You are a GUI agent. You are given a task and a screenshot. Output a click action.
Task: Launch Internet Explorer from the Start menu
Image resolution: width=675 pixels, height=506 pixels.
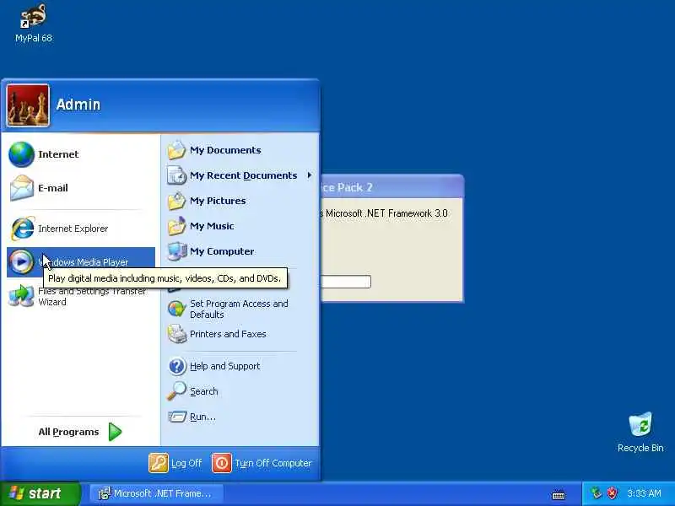pos(81,229)
